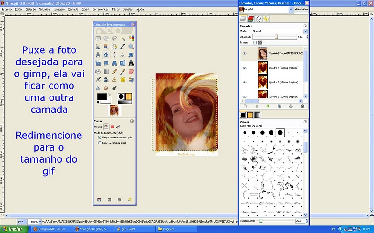Open the layer Modo Normal dropdown
This screenshot has width=374, height=233.
pyautogui.click(x=305, y=31)
